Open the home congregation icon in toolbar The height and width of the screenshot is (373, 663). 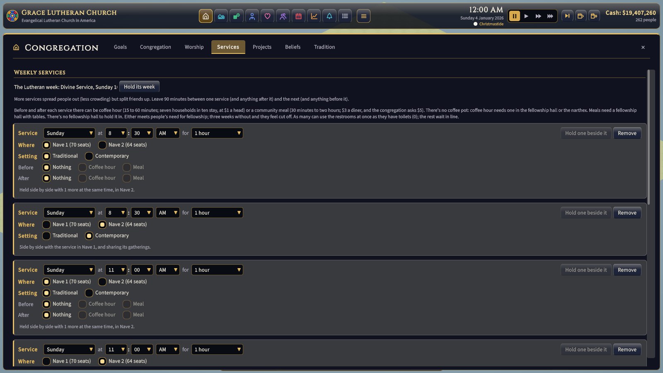point(206,16)
